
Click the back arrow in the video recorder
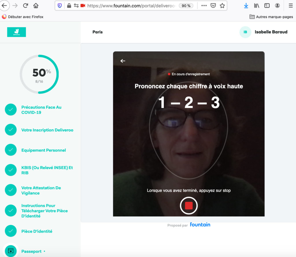pos(123,61)
